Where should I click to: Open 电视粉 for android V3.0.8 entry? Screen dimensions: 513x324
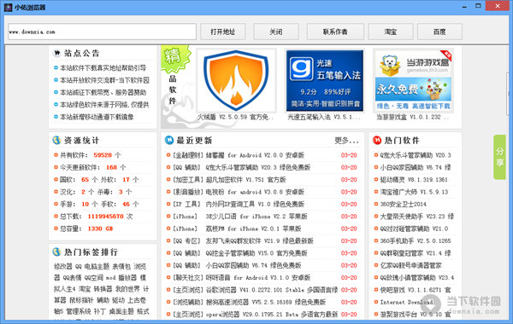click(255, 192)
